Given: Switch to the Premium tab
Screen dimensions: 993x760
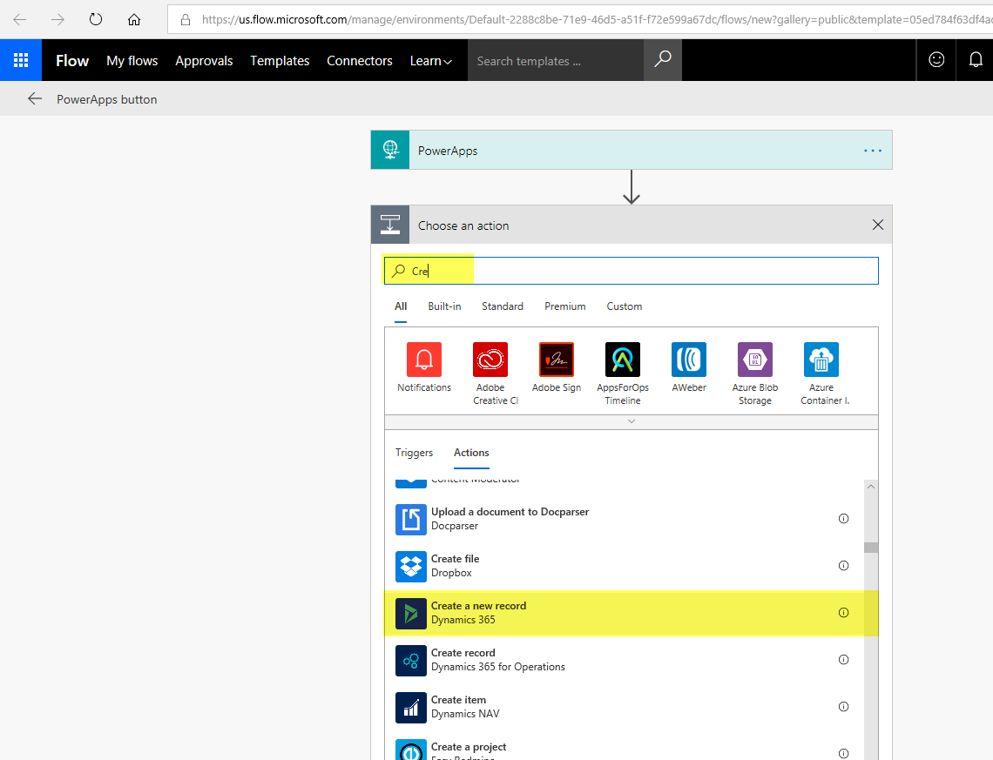Looking at the screenshot, I should (565, 306).
